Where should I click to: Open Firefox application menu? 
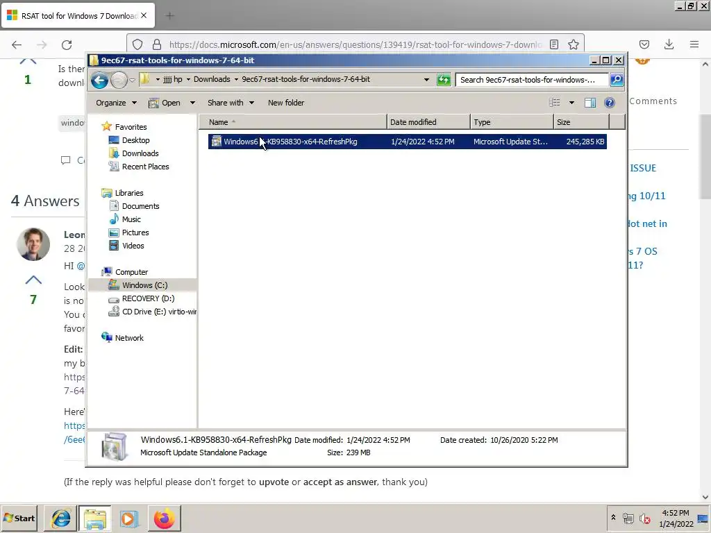tap(694, 44)
